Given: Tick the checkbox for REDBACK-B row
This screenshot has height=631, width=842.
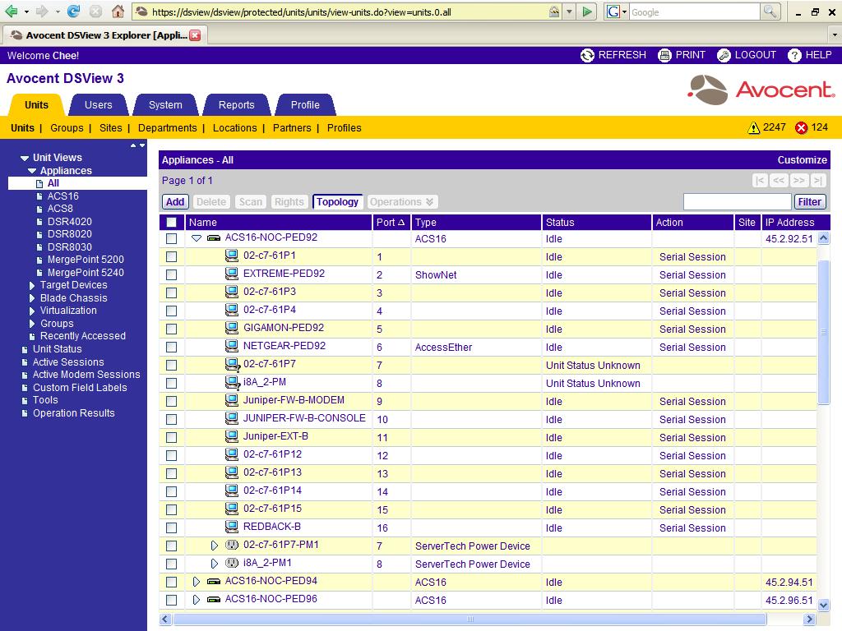Looking at the screenshot, I should pos(171,527).
